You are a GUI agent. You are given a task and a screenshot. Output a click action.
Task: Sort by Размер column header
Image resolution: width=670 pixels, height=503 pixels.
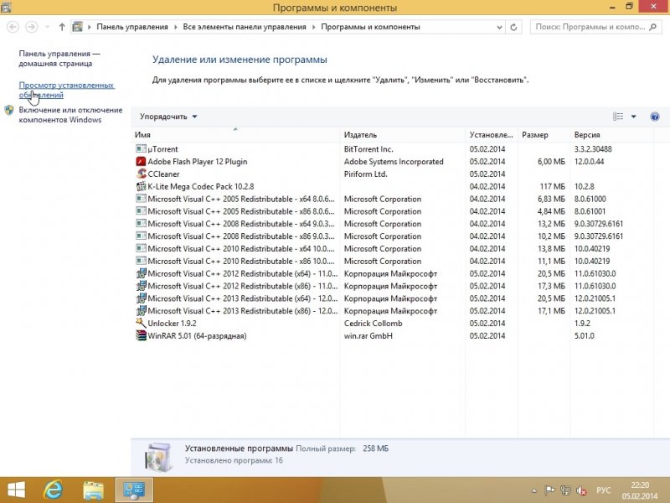click(x=544, y=135)
